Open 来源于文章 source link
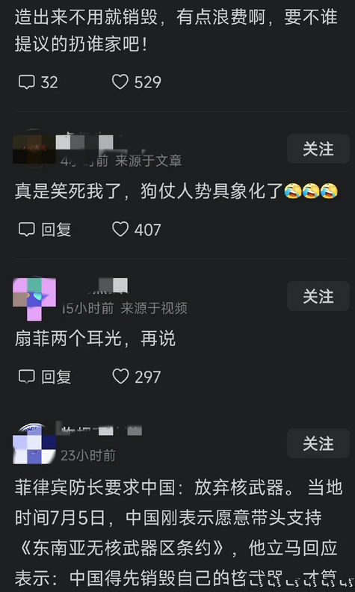The image size is (355, 592). (x=149, y=161)
